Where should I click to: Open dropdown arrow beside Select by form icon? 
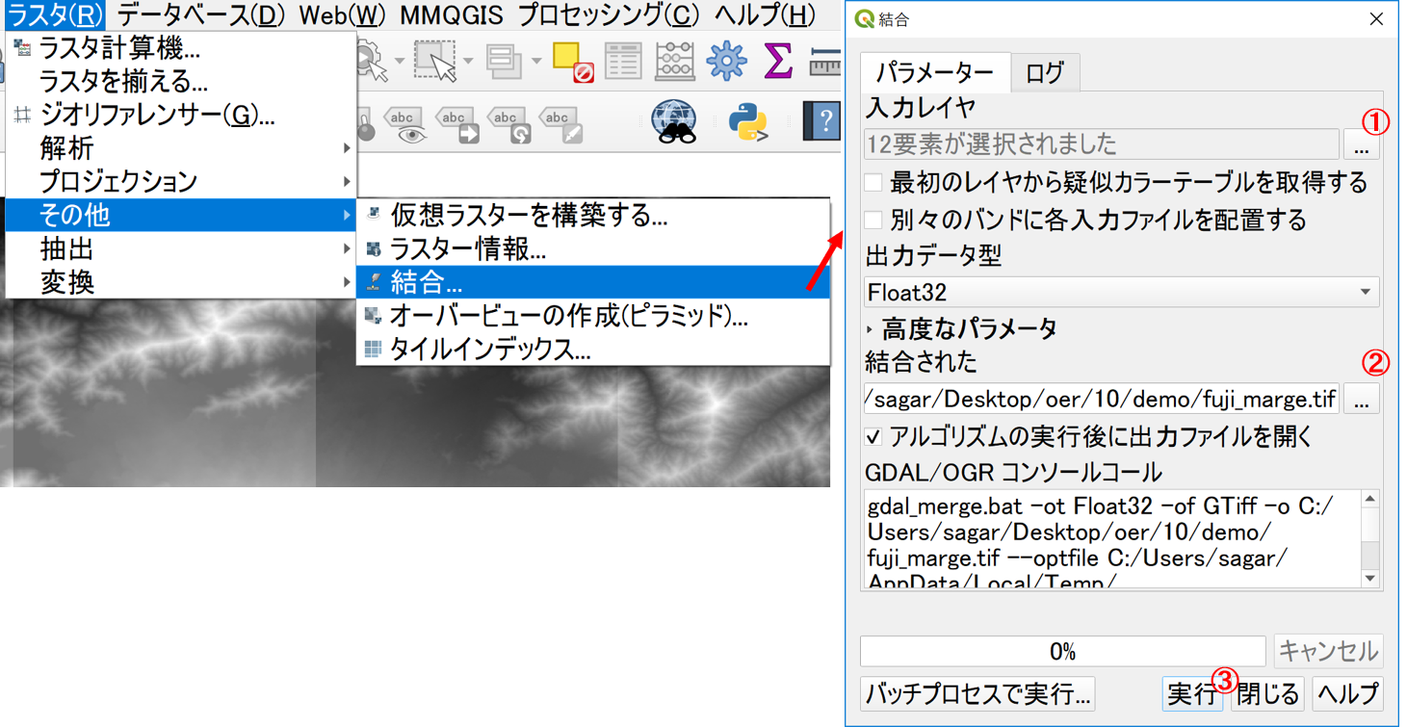pyautogui.click(x=536, y=62)
